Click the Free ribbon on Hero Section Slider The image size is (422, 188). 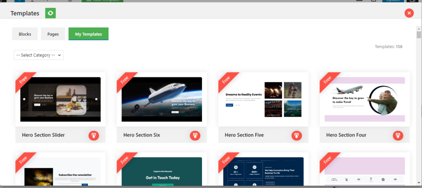[23, 80]
